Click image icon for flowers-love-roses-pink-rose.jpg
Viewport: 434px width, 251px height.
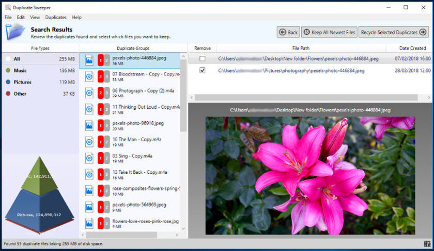tap(89, 223)
